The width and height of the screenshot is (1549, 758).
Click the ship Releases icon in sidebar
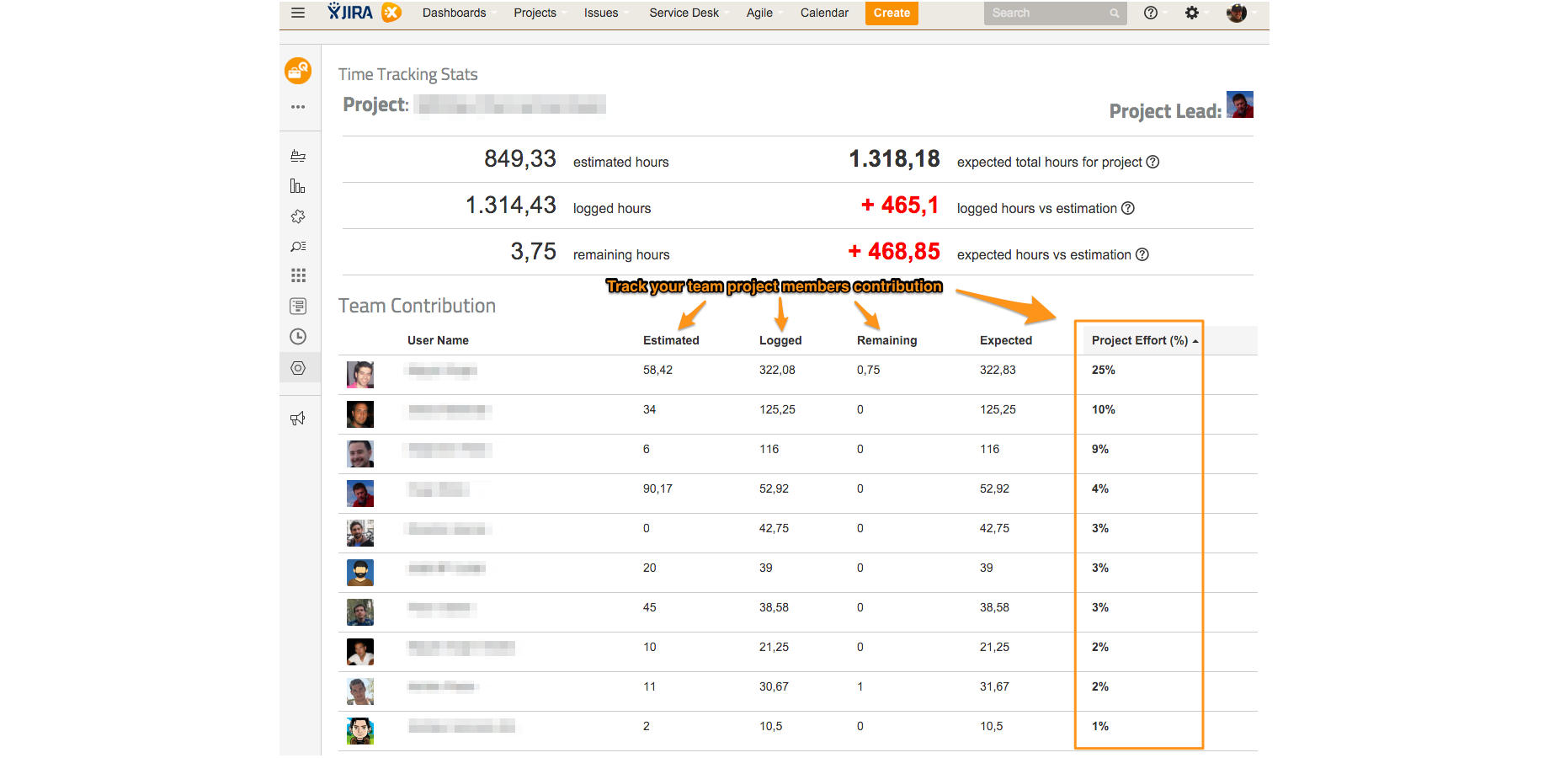[298, 156]
